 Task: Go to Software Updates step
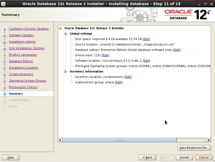pyautogui.click(x=22, y=35)
